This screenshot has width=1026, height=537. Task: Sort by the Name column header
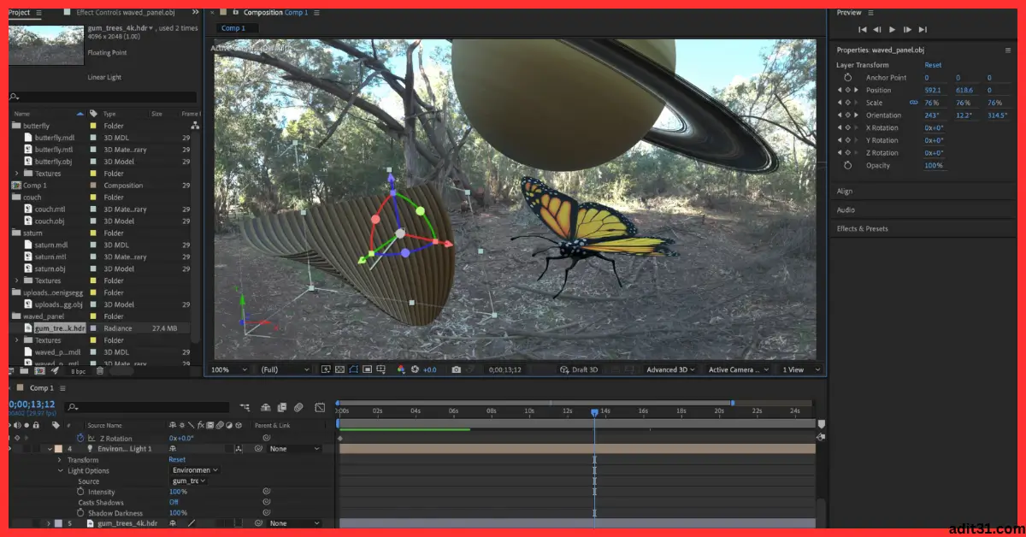point(22,114)
